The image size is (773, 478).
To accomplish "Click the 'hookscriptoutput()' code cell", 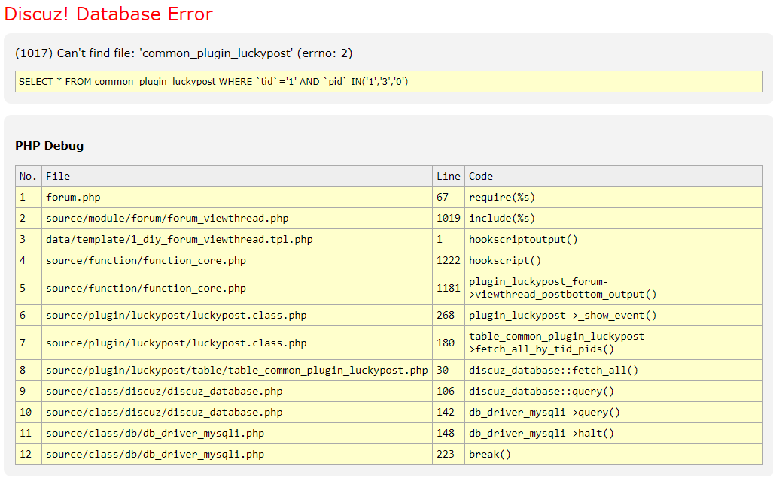I will (x=613, y=240).
